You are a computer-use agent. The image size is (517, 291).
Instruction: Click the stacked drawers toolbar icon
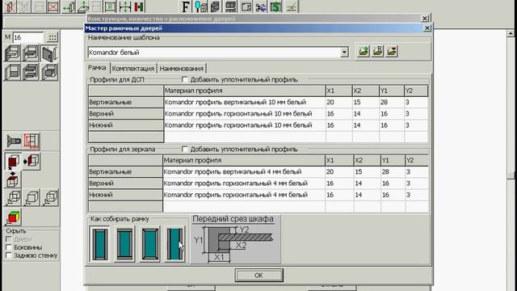pos(230,6)
